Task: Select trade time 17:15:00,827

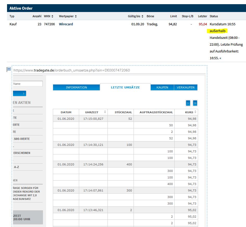Action: tap(93, 119)
